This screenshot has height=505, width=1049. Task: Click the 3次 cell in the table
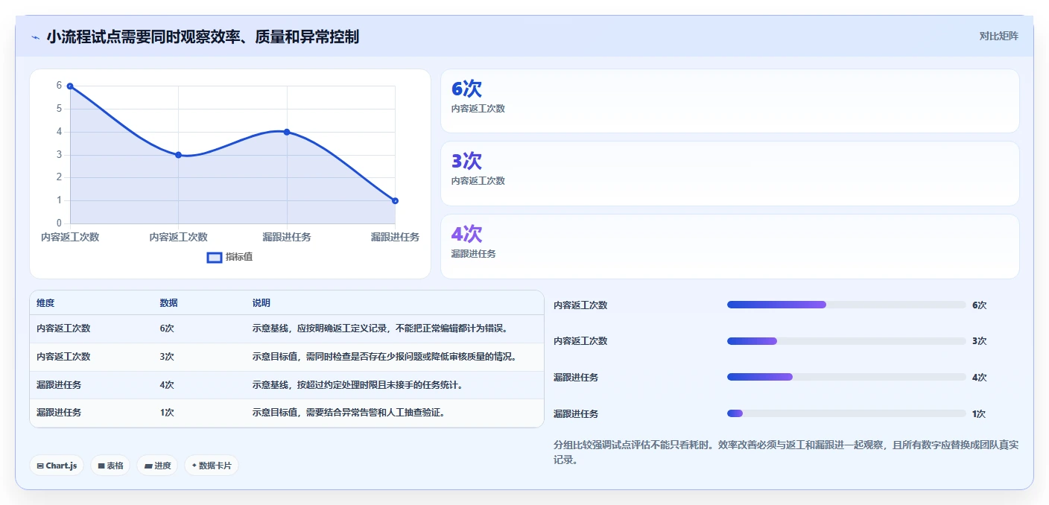pos(167,357)
